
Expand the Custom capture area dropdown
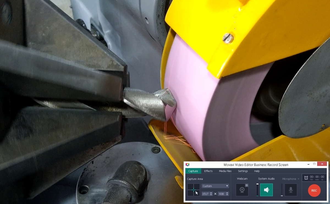pos(215,186)
